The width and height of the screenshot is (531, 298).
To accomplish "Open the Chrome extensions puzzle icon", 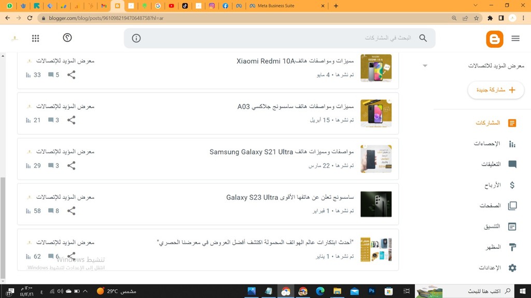I will (x=490, y=18).
